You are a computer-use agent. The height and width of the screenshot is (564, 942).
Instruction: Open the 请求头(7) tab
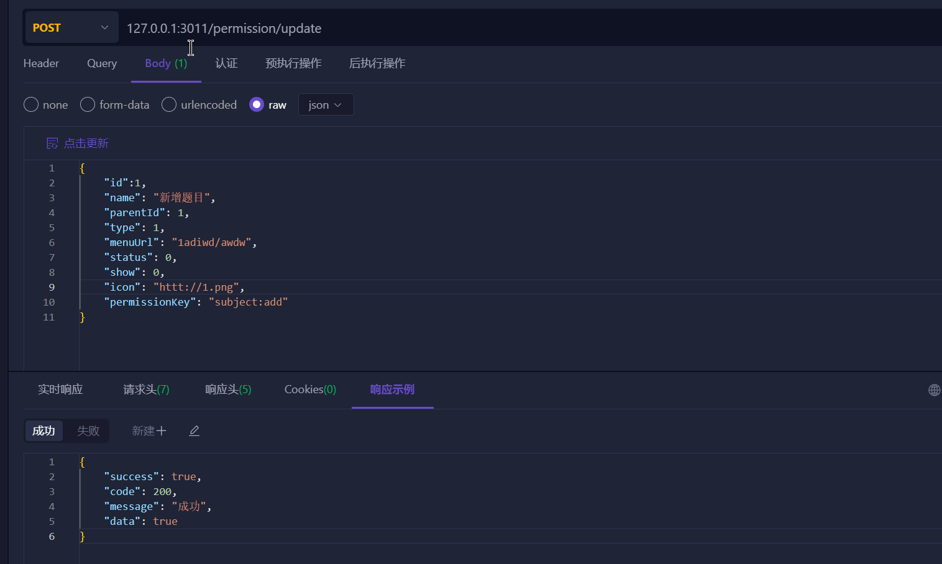[x=146, y=389]
